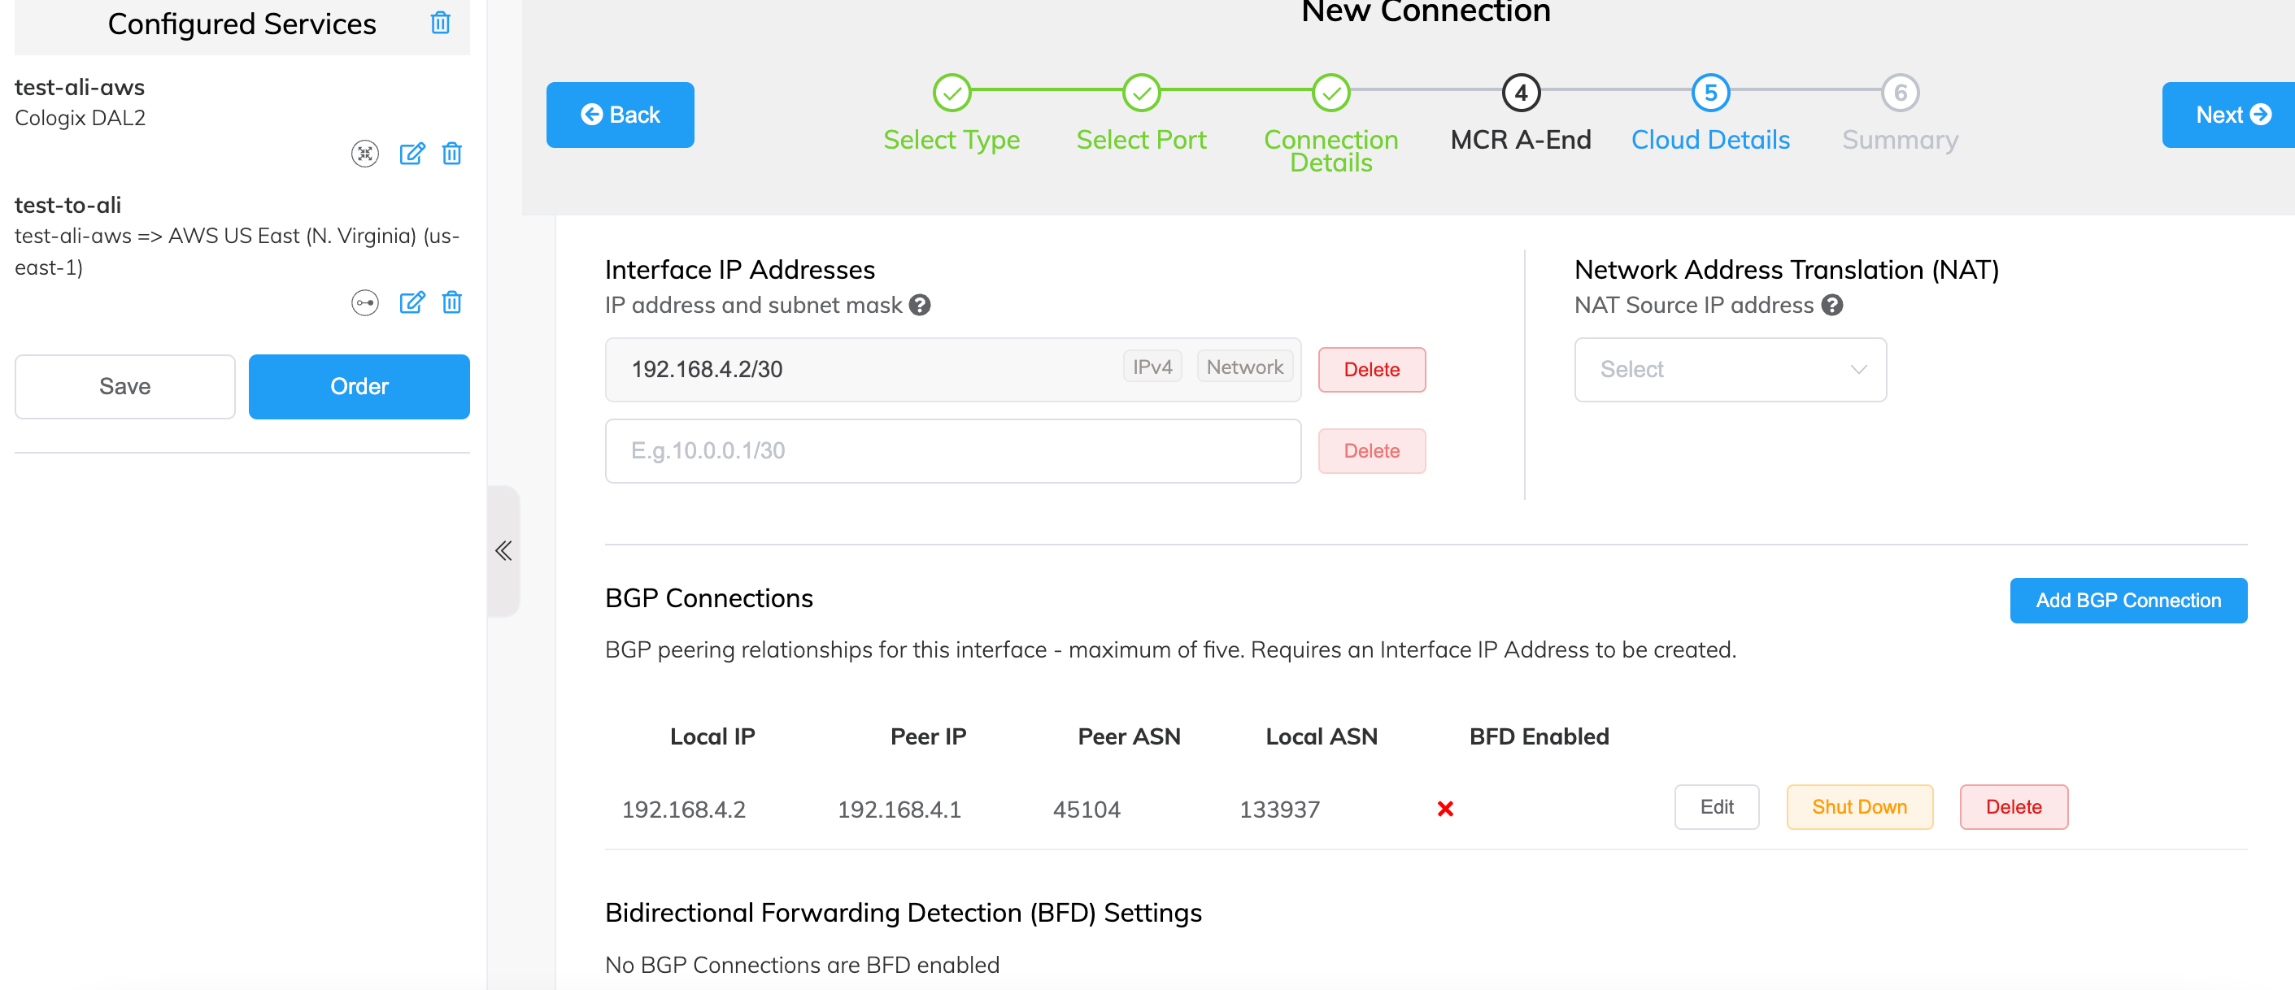Click the Back button

coord(620,115)
